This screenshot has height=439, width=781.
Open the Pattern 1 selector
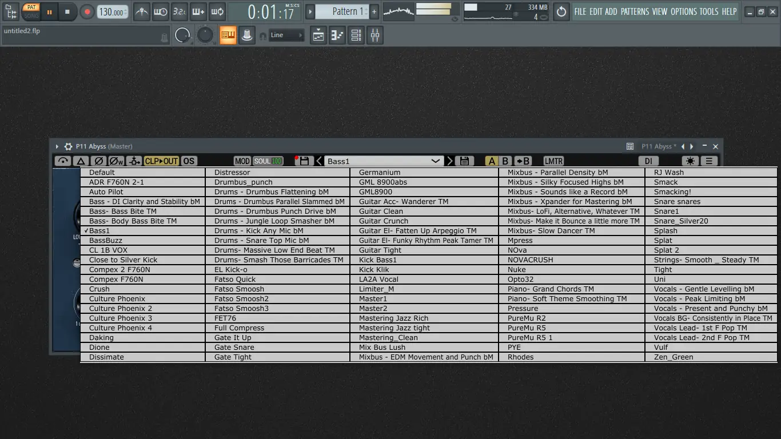coord(342,11)
